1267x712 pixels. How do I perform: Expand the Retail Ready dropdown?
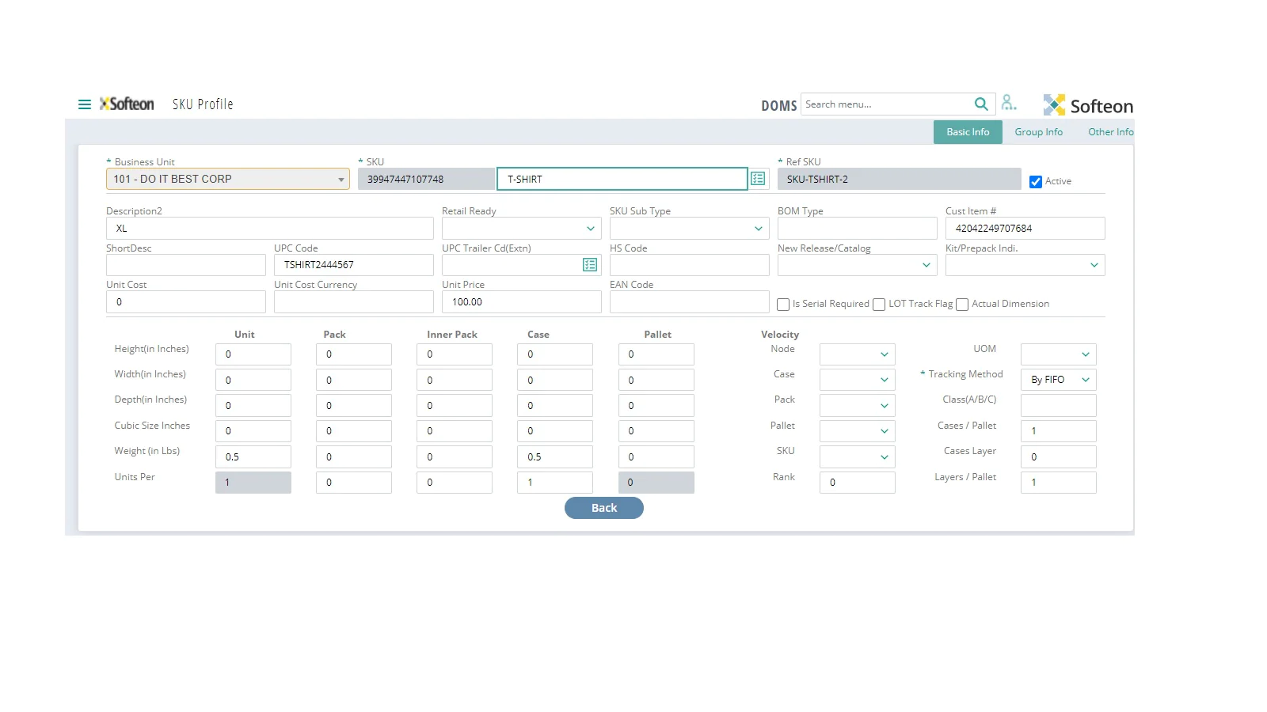pos(590,229)
